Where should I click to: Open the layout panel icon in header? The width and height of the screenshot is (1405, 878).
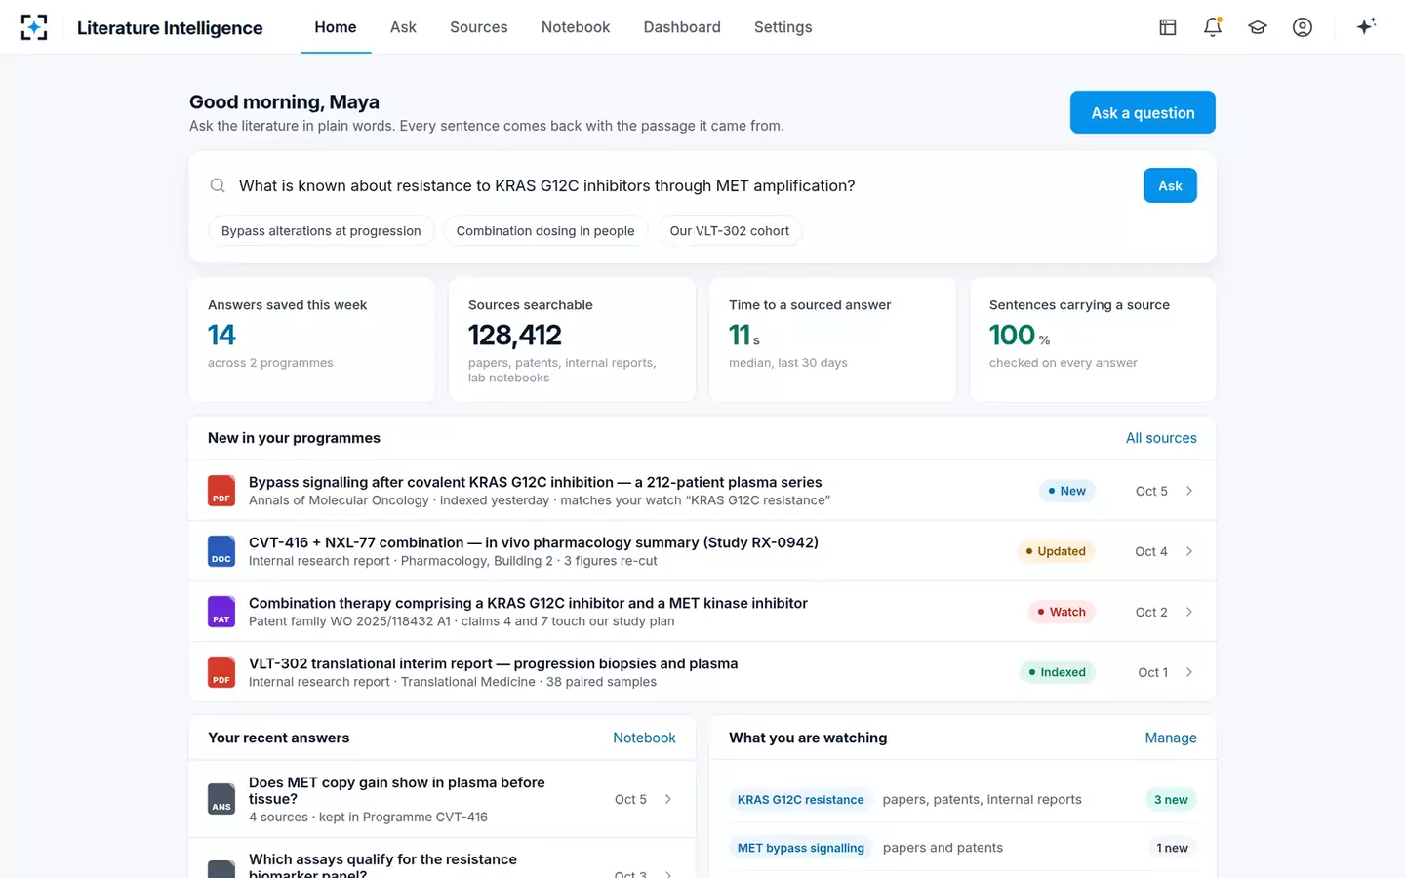coord(1168,27)
